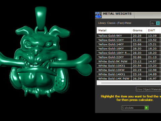Screen dimensions: 161x121
Task: Click the Calculate button
Action: (x=135, y=108)
